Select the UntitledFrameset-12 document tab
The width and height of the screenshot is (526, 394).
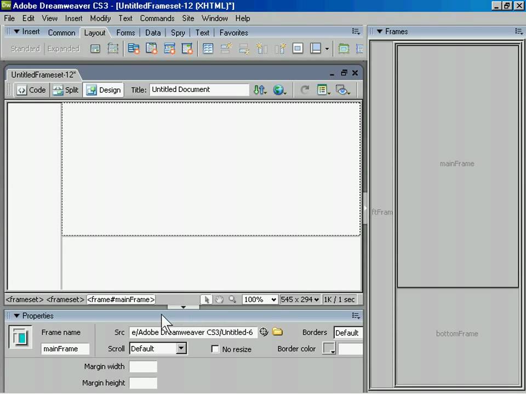(44, 74)
